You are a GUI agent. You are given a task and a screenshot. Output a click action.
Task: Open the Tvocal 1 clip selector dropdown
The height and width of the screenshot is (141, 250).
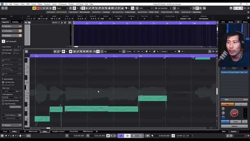tap(168, 51)
